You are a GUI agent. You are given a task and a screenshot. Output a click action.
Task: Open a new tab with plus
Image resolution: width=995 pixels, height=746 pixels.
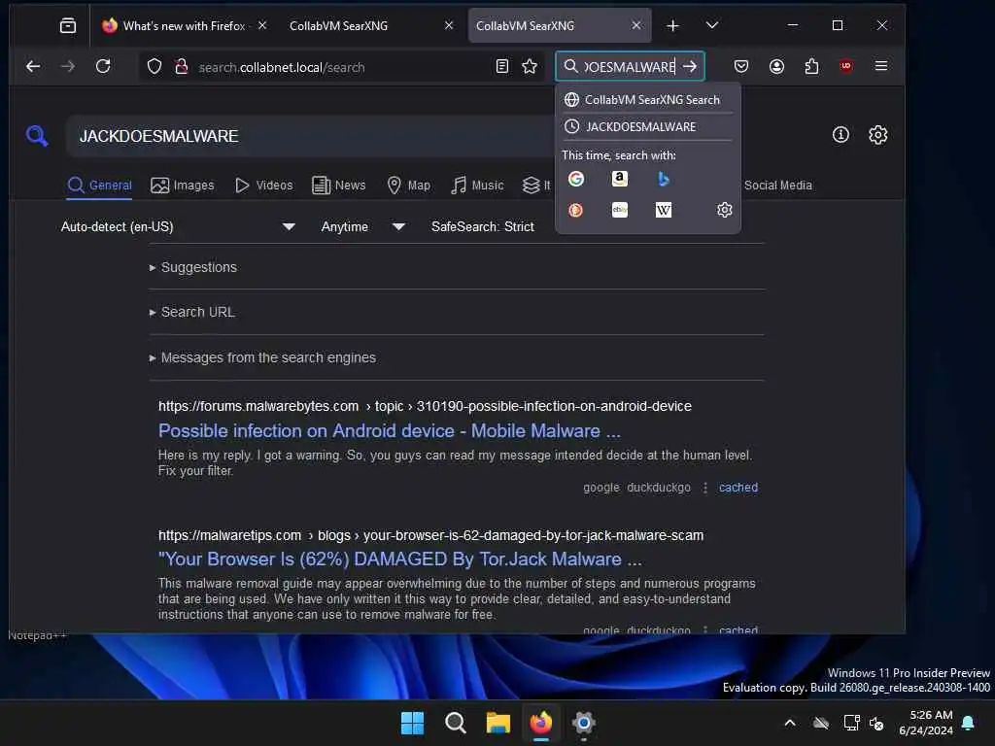(x=672, y=25)
